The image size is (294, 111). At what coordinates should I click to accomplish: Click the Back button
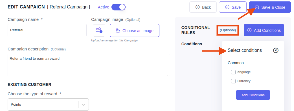pos(203,7)
